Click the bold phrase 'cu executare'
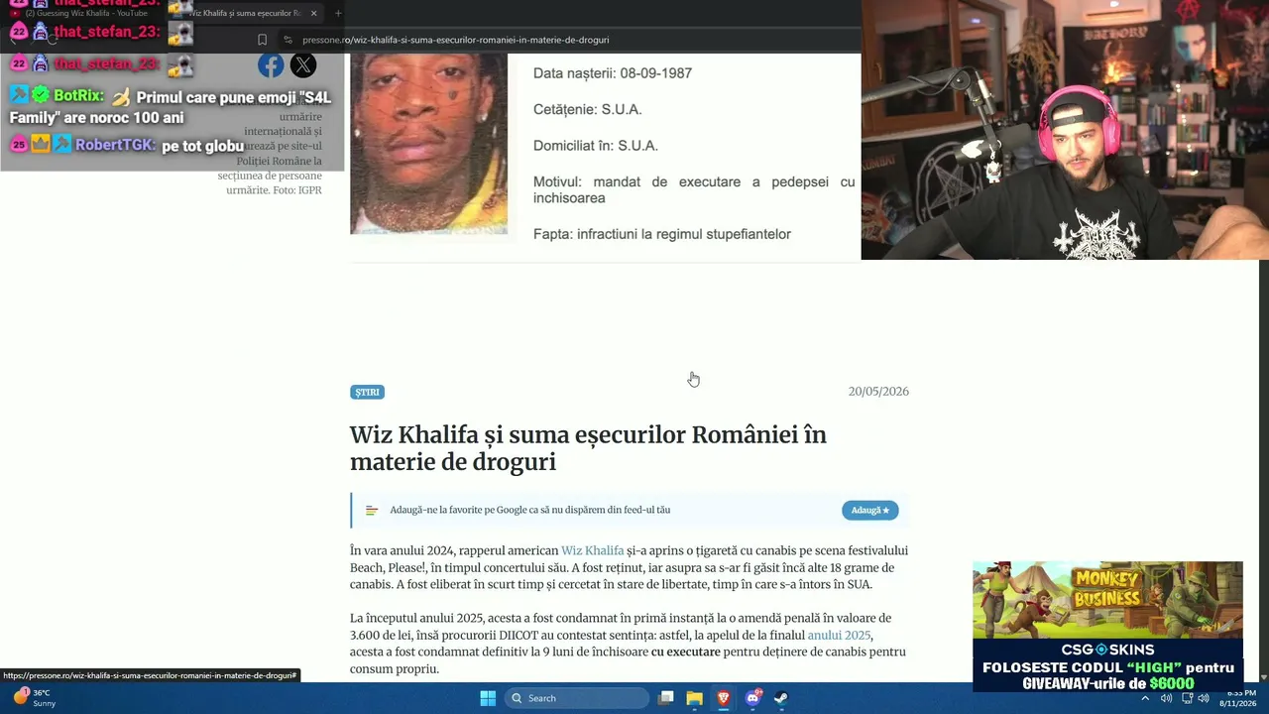Image resolution: width=1269 pixels, height=714 pixels. point(686,653)
